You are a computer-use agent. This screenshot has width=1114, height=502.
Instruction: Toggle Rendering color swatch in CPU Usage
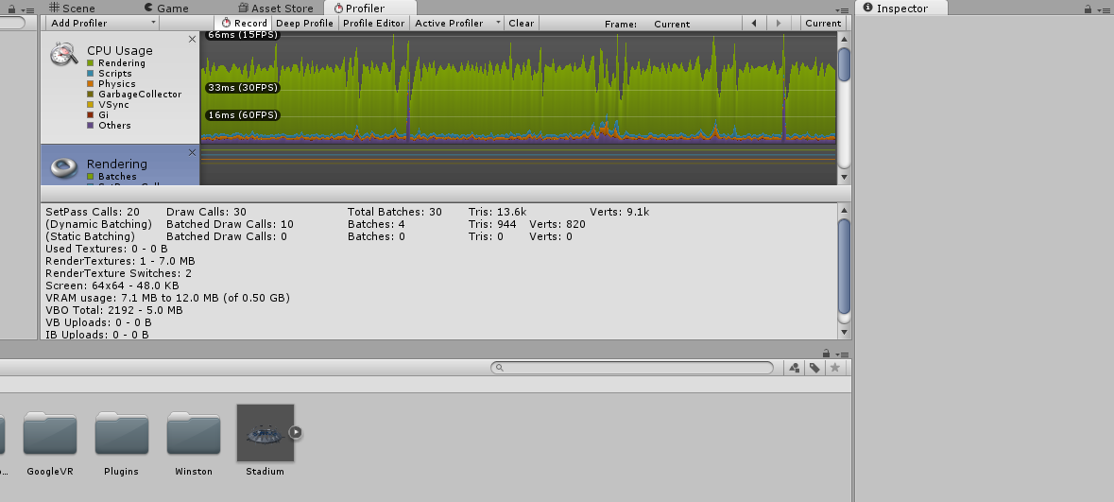pos(90,63)
